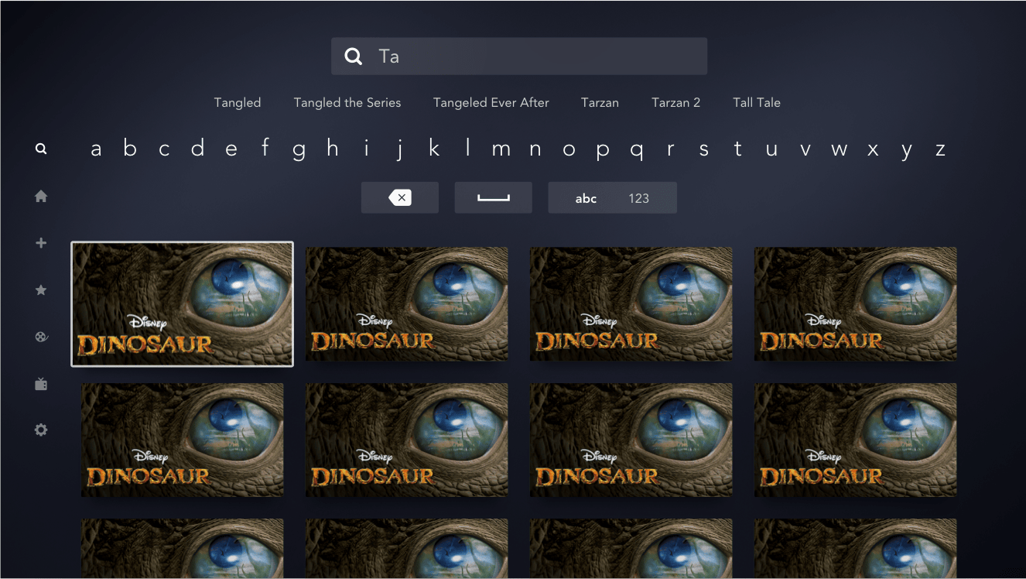Select letter v on keyboard

click(x=805, y=149)
